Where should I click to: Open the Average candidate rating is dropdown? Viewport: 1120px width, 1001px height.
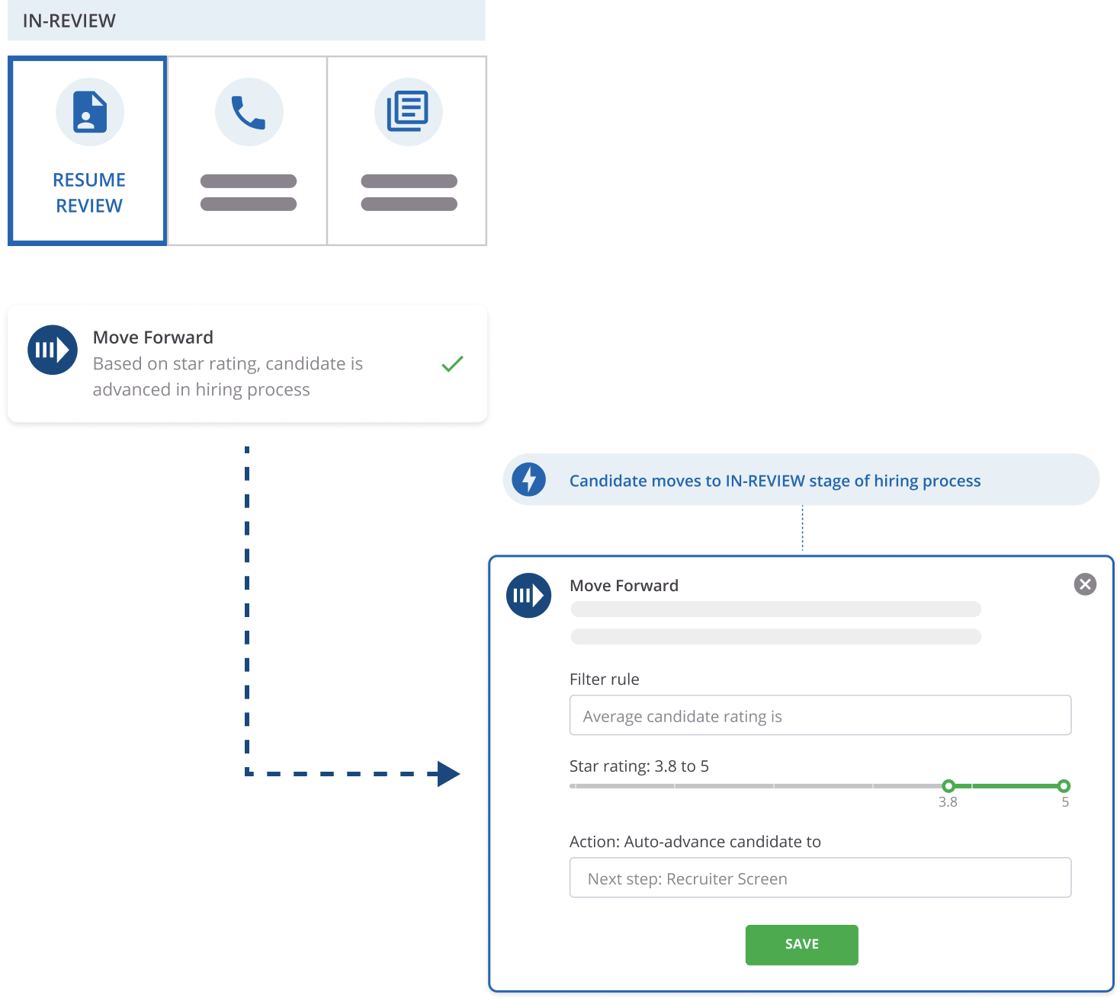pos(820,715)
